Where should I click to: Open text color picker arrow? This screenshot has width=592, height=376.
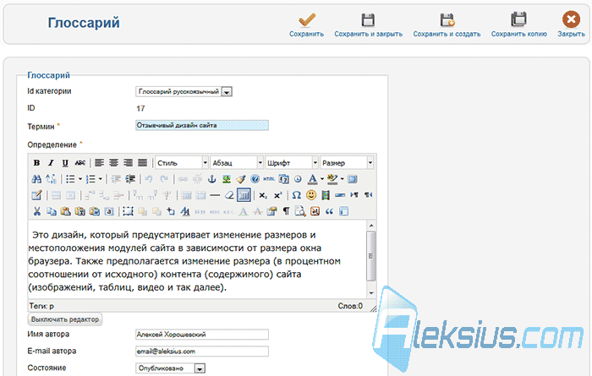pos(322,179)
